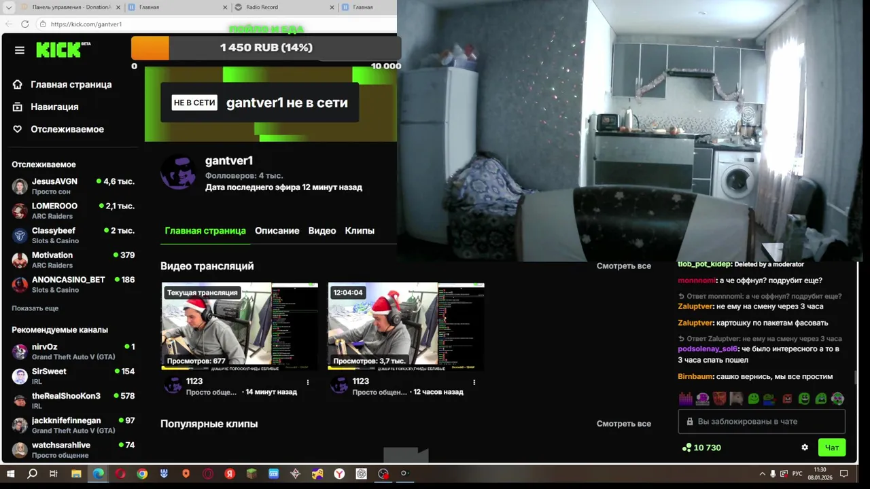This screenshot has width=870, height=489.
Task: Switch to Панель управления DonationAlerts browser tab
Action: coord(71,7)
